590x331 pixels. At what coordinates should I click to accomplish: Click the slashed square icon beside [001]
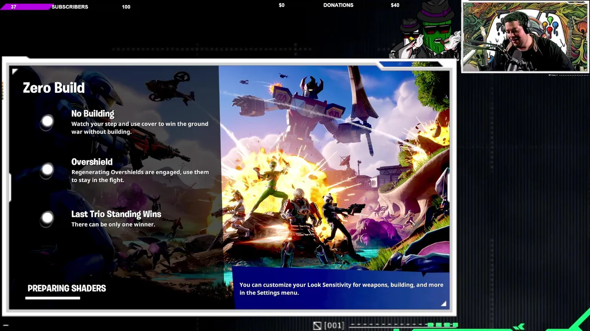tap(317, 325)
